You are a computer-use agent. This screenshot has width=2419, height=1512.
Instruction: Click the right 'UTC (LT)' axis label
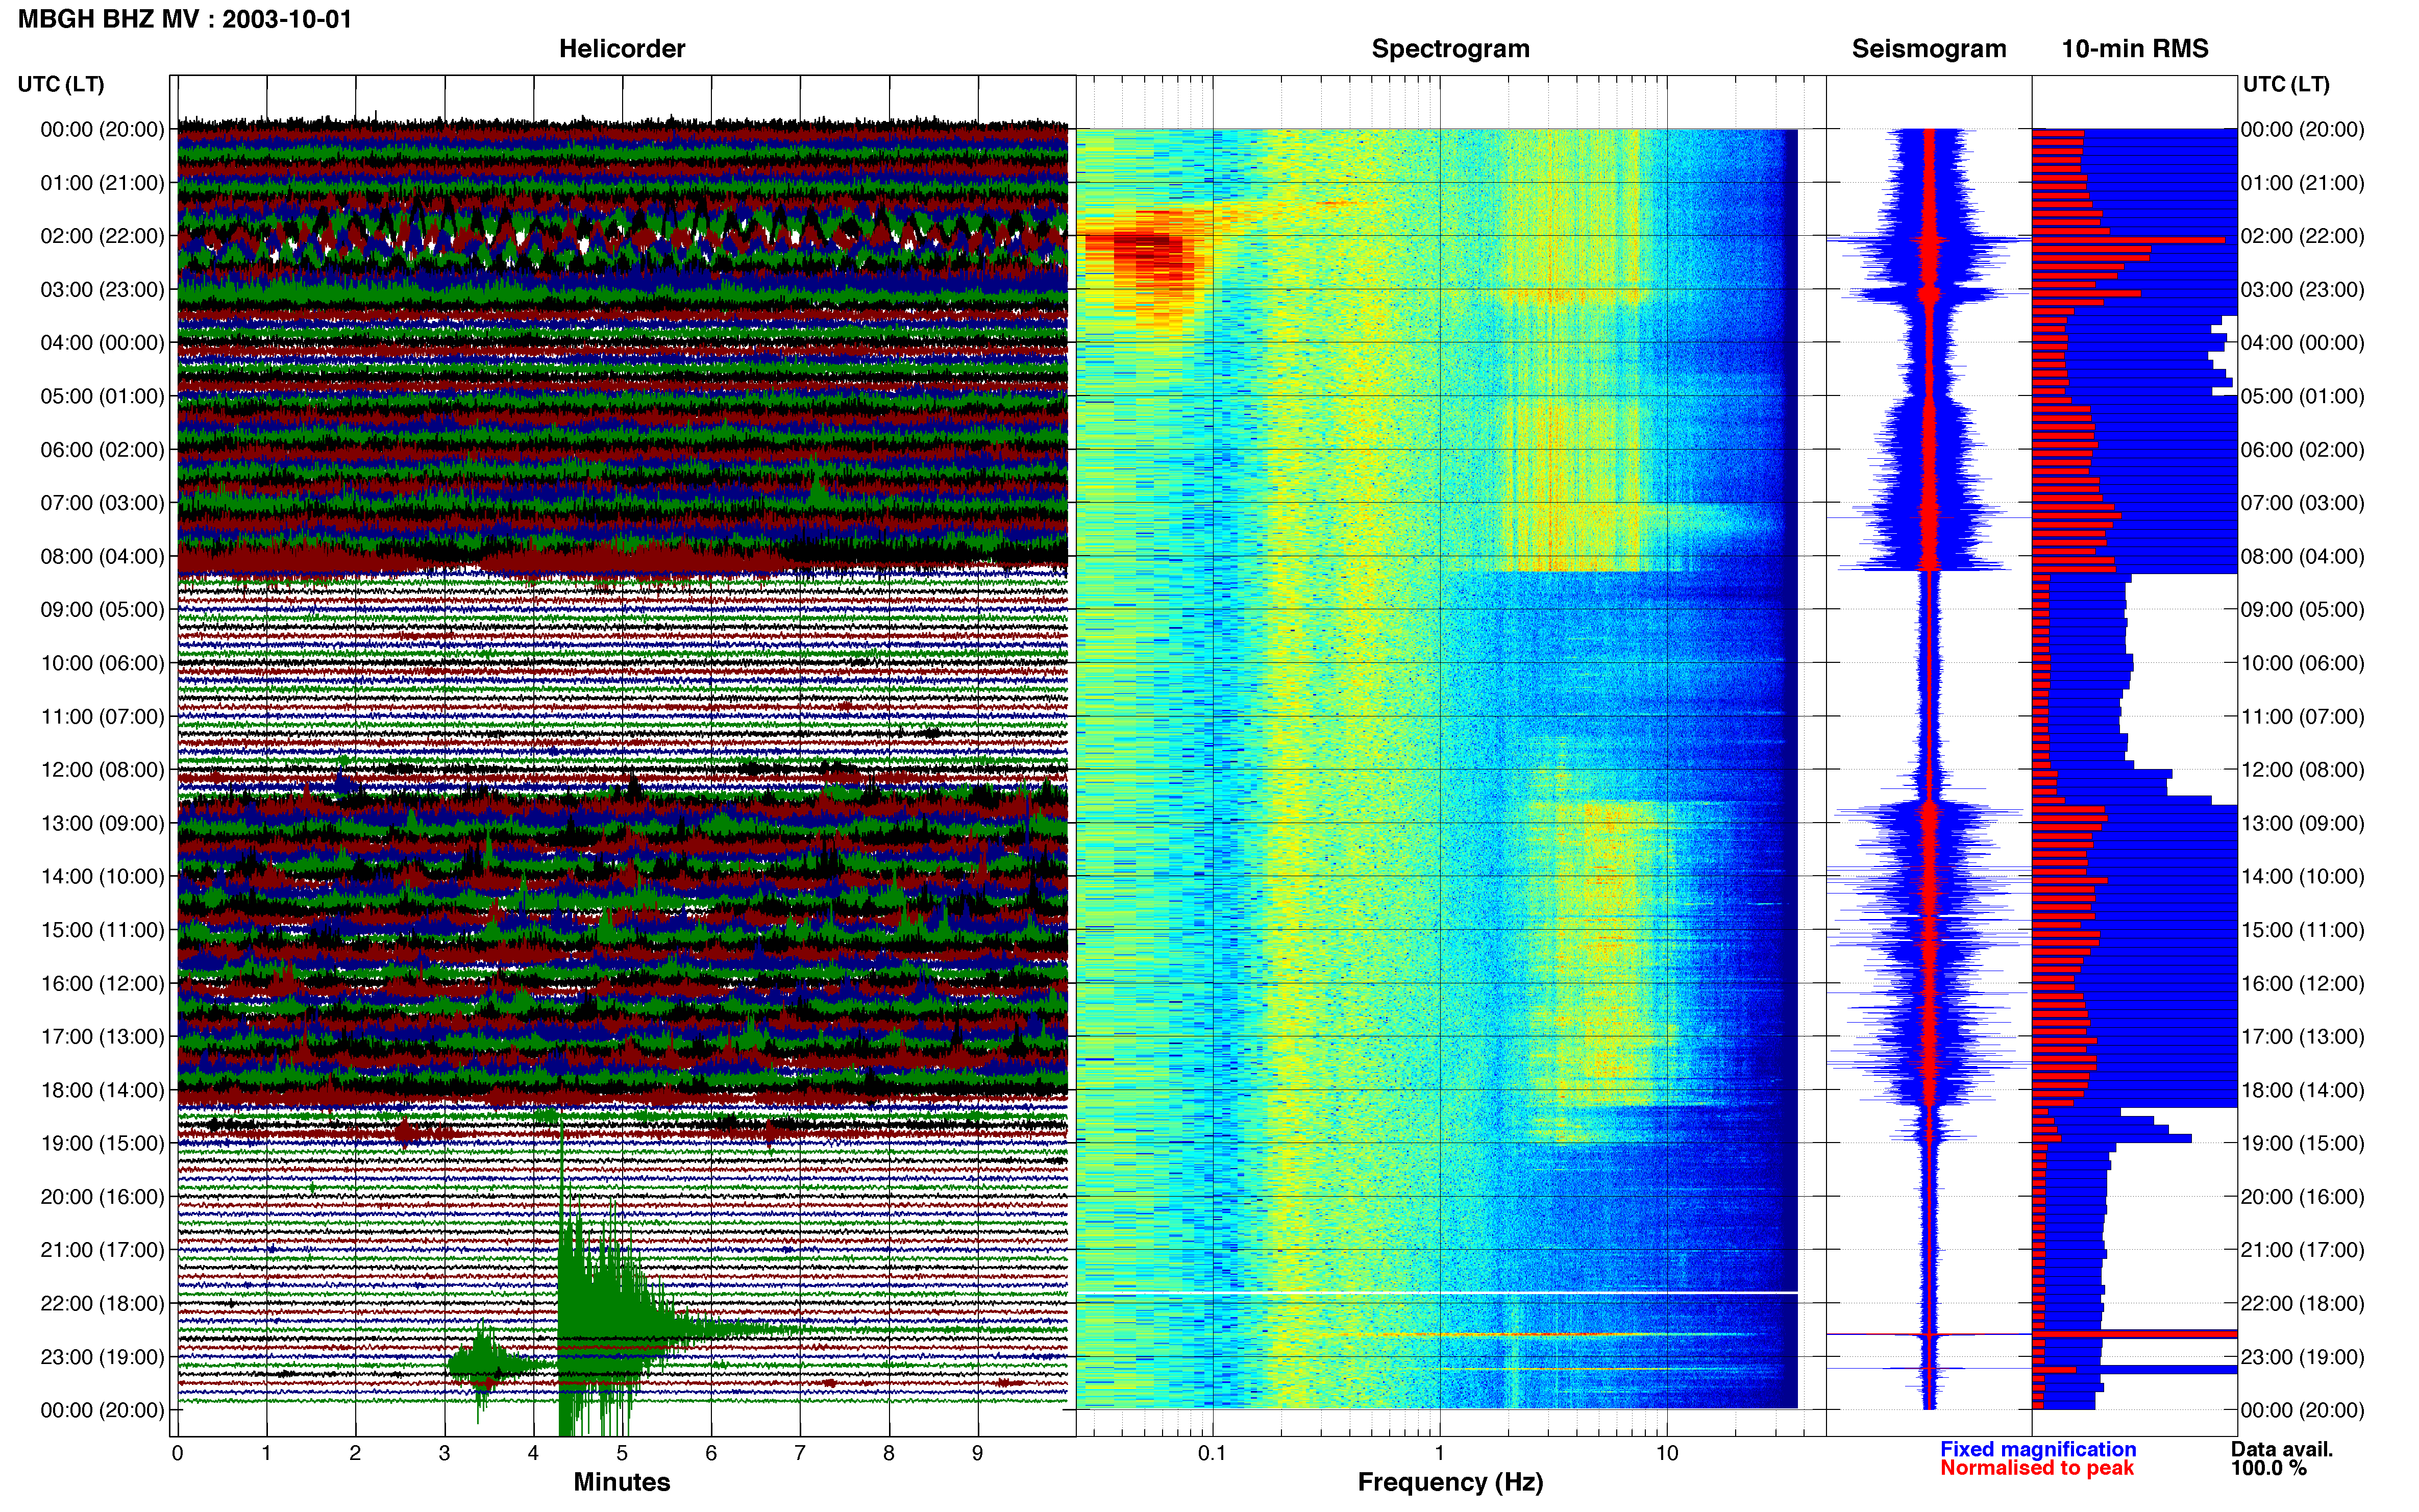pyautogui.click(x=2286, y=84)
